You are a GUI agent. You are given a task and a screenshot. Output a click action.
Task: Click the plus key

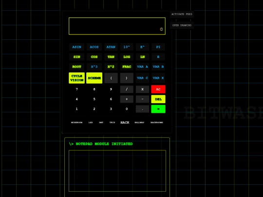(x=127, y=99)
